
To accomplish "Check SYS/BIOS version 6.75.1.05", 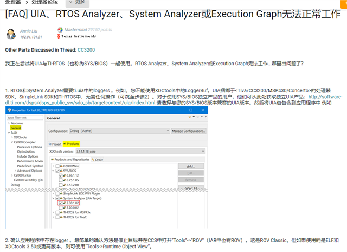I will (61, 180).
